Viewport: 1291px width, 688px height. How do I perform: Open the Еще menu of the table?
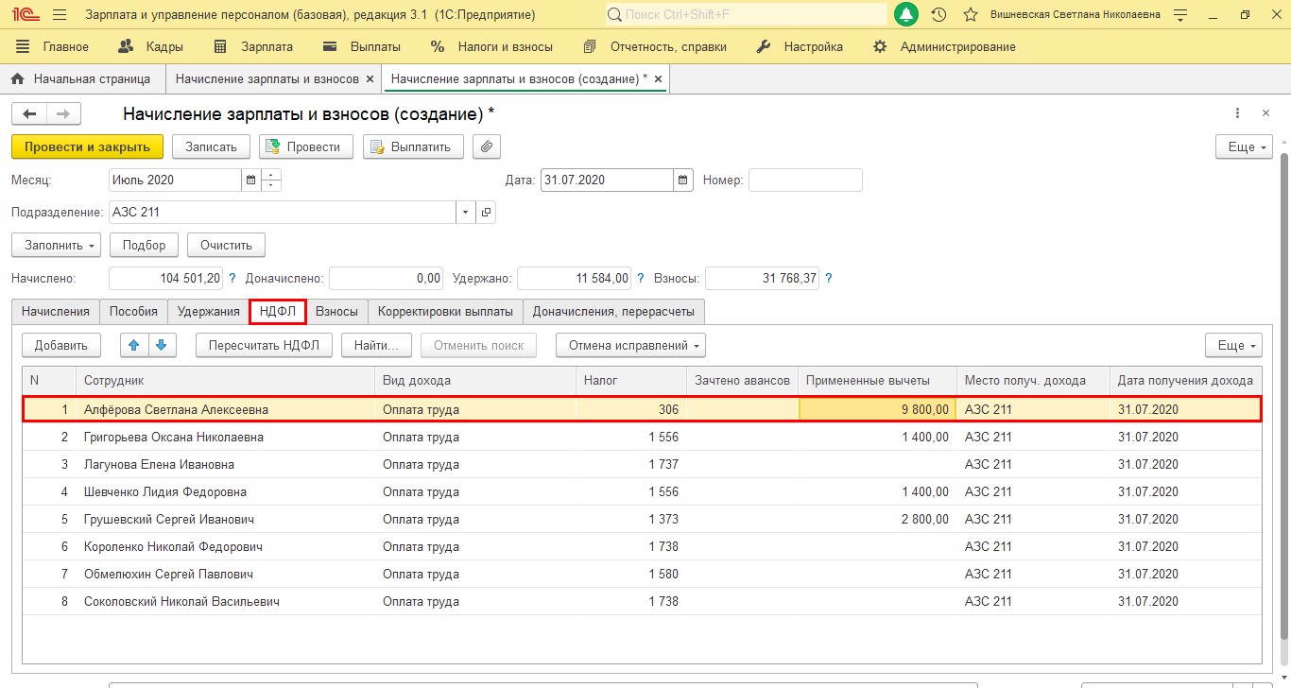pos(1233,345)
